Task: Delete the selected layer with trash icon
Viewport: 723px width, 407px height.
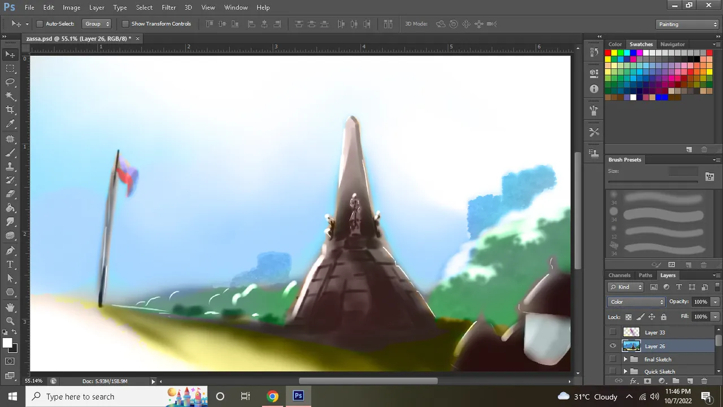Action: coord(704,381)
